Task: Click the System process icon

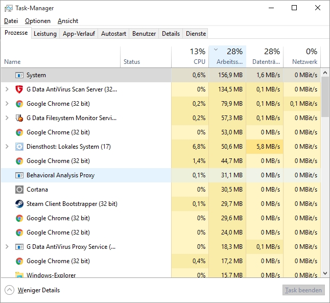Action: 19,75
